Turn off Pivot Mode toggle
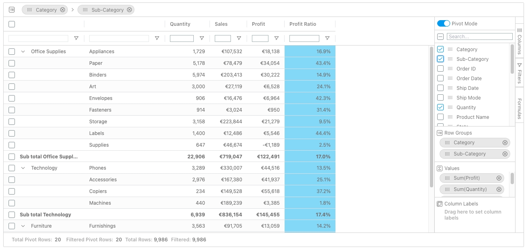Viewport: 526px width, 249px height. [443, 24]
